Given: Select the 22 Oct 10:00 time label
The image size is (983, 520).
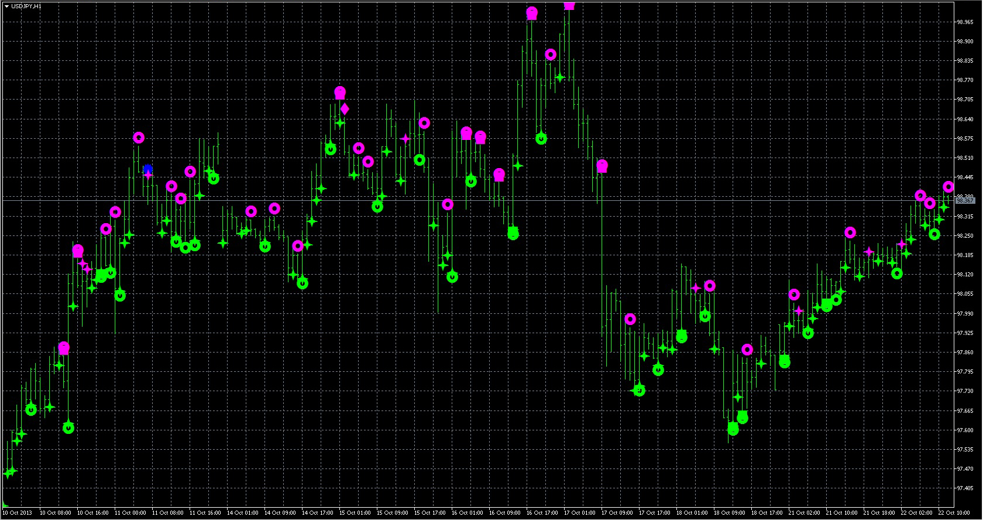Looking at the screenshot, I should [954, 513].
